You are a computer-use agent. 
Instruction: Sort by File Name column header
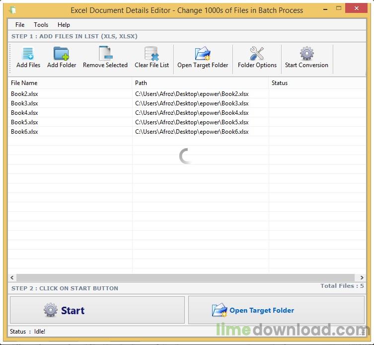coord(70,83)
